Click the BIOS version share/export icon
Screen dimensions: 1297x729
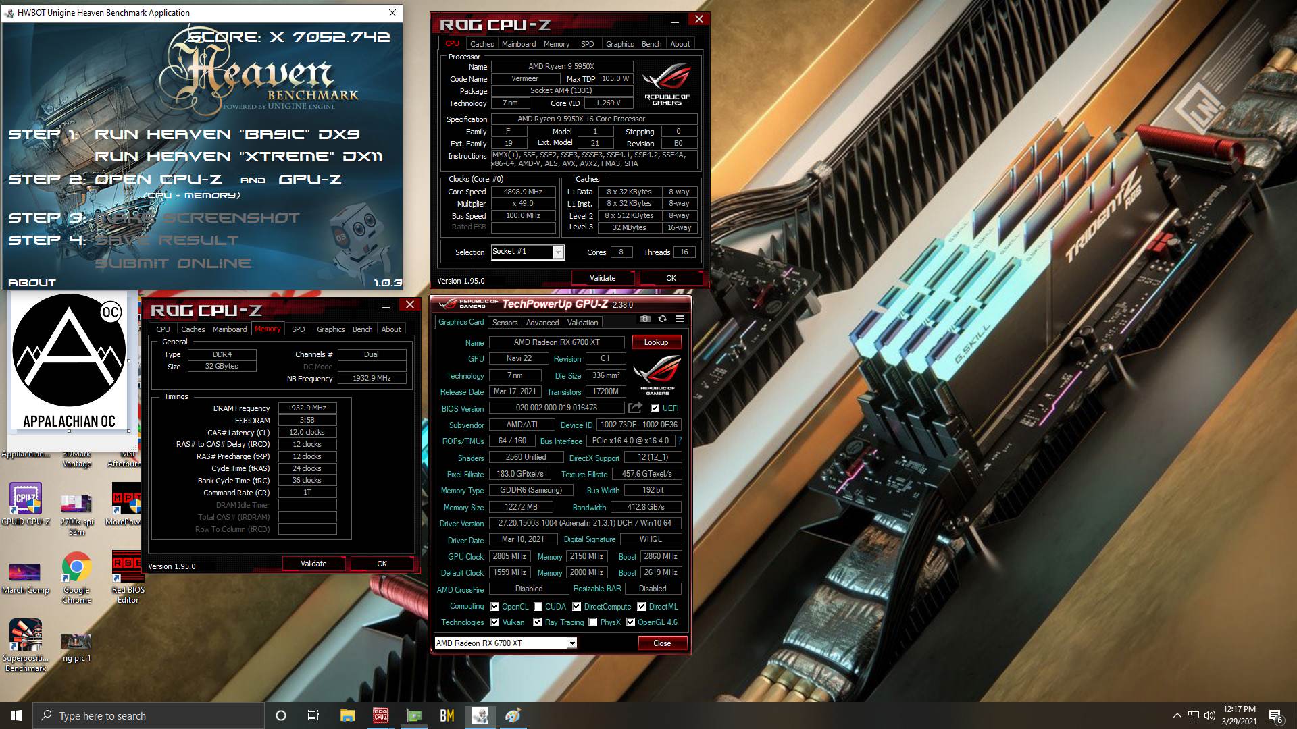635,408
